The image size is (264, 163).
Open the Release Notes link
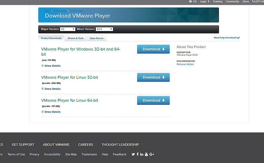185,64
